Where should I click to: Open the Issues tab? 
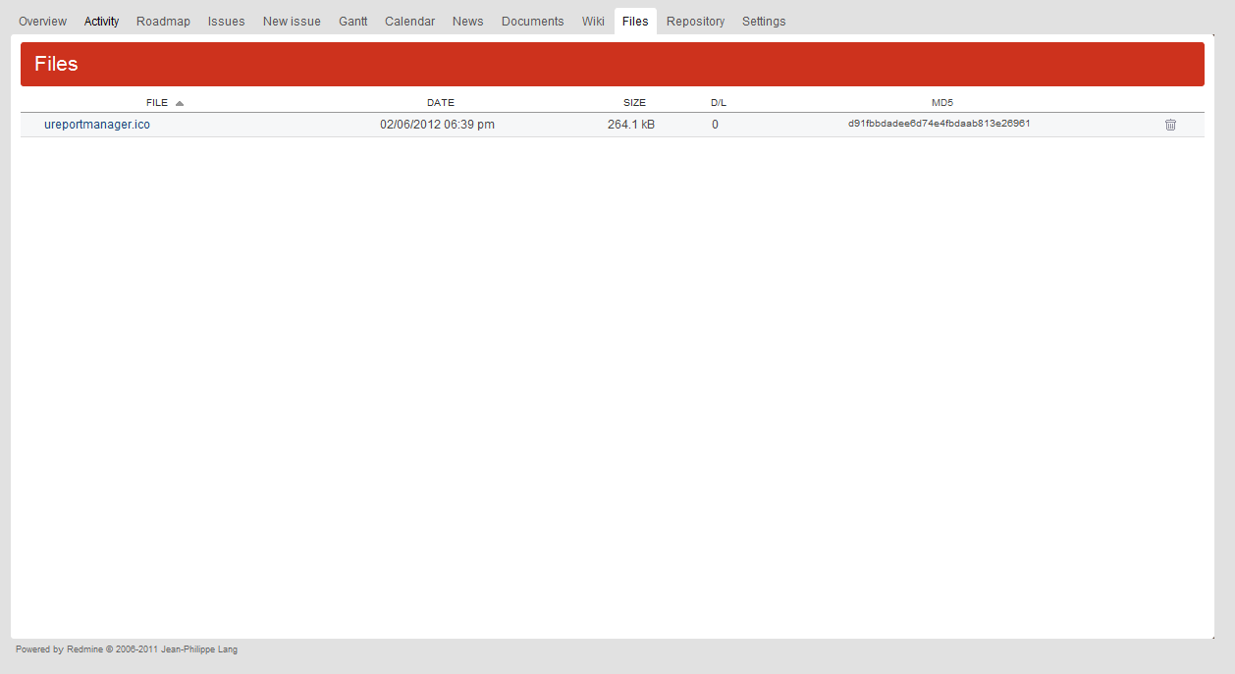226,22
